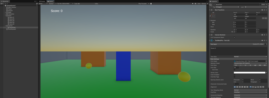Toggle the TextMeshPro component enabled checkbox

coord(214,40)
